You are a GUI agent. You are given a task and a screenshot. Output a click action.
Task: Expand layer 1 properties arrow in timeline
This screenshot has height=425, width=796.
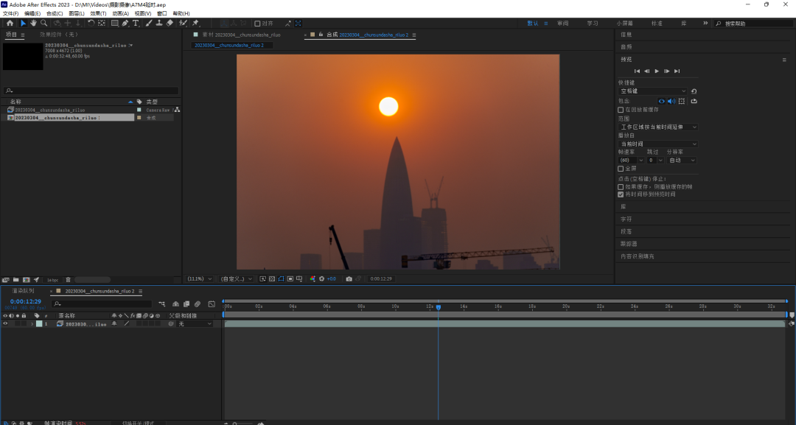[31, 324]
